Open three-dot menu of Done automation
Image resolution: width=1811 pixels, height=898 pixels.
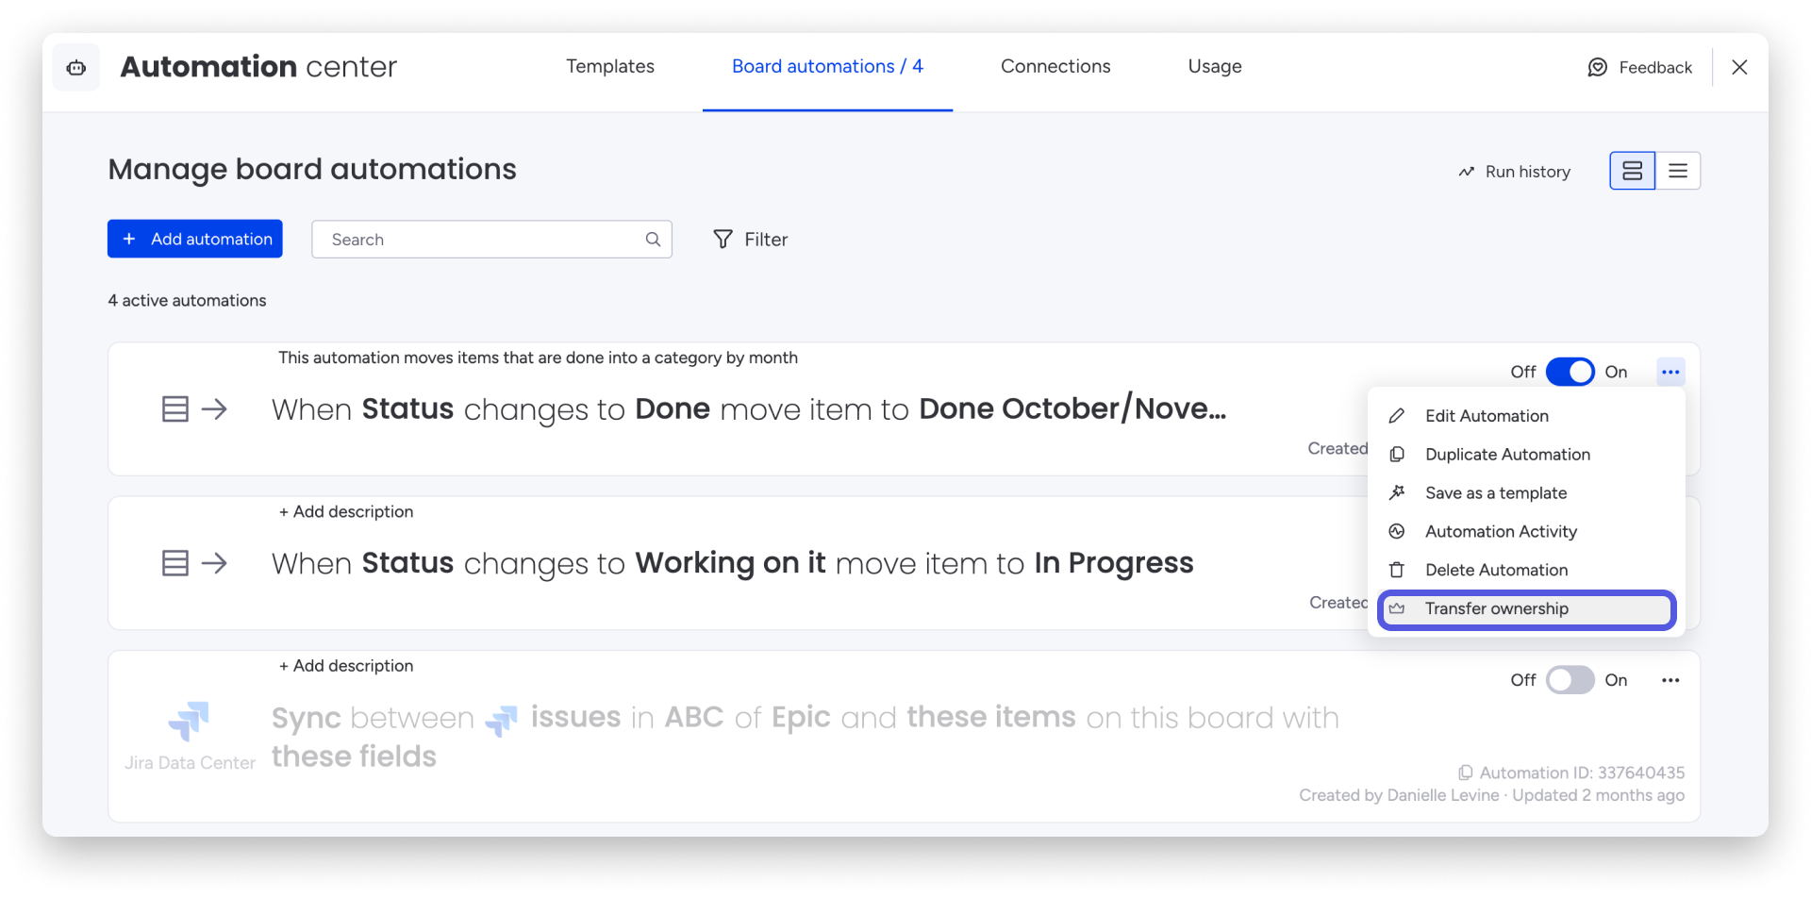1670,372
